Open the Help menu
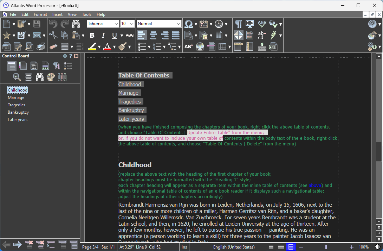This screenshot has width=383, height=251. pos(101,14)
